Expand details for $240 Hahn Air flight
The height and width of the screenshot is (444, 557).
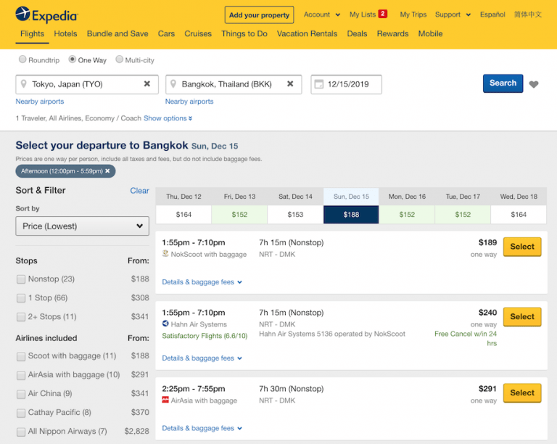(202, 358)
